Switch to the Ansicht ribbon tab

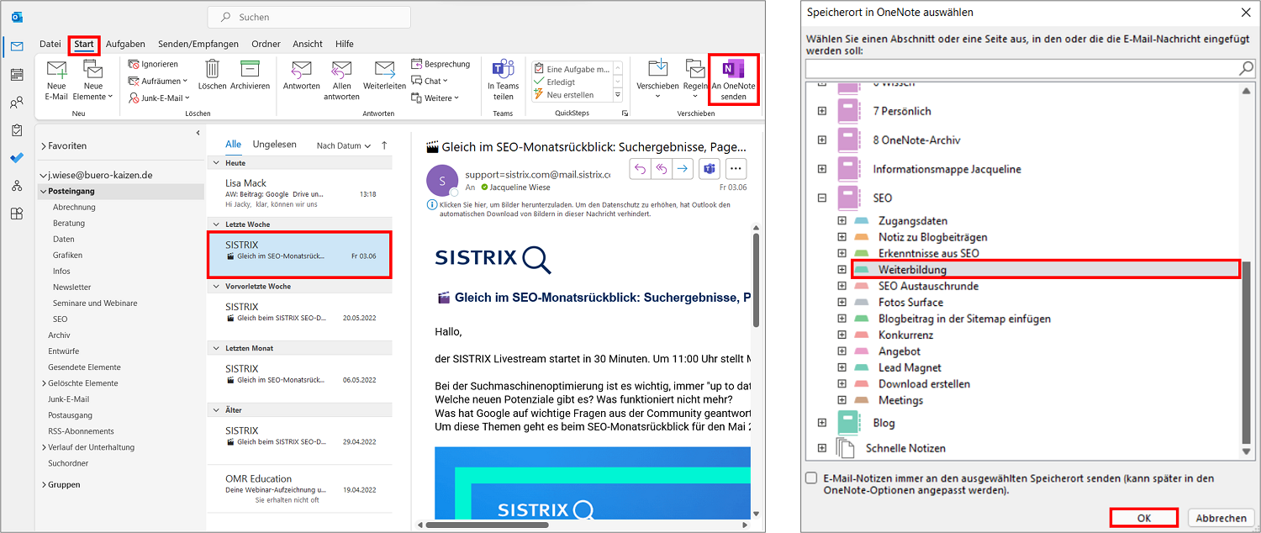[x=308, y=44]
